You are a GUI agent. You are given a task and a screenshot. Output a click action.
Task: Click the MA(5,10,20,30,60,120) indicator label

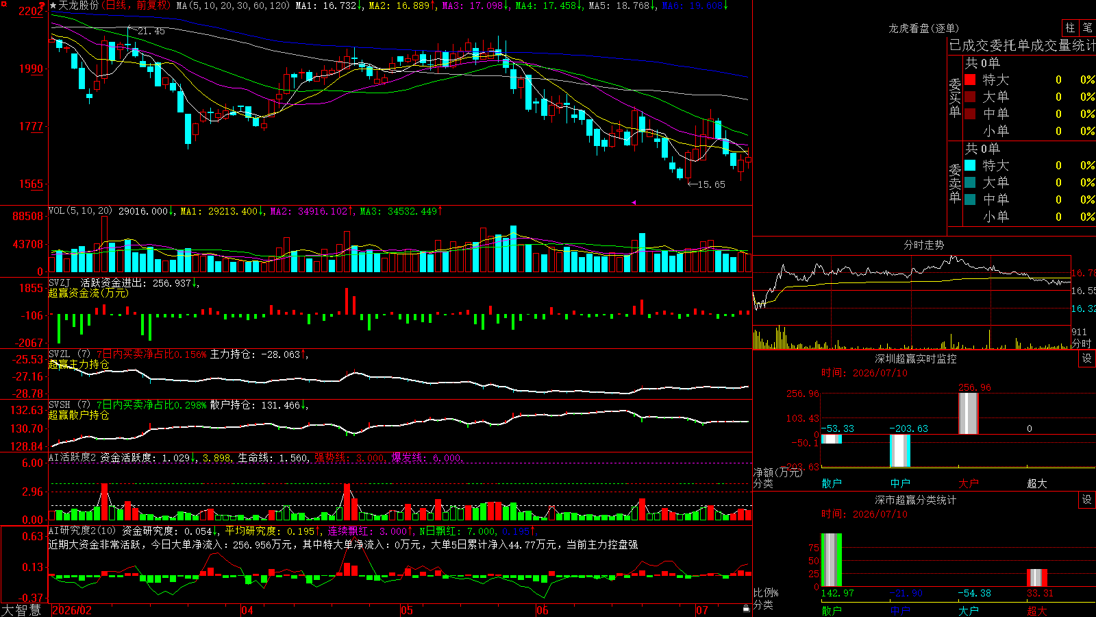pos(234,5)
